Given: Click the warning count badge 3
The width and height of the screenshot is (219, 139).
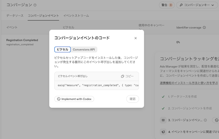Looking at the screenshot, I should pyautogui.click(x=170, y=5).
